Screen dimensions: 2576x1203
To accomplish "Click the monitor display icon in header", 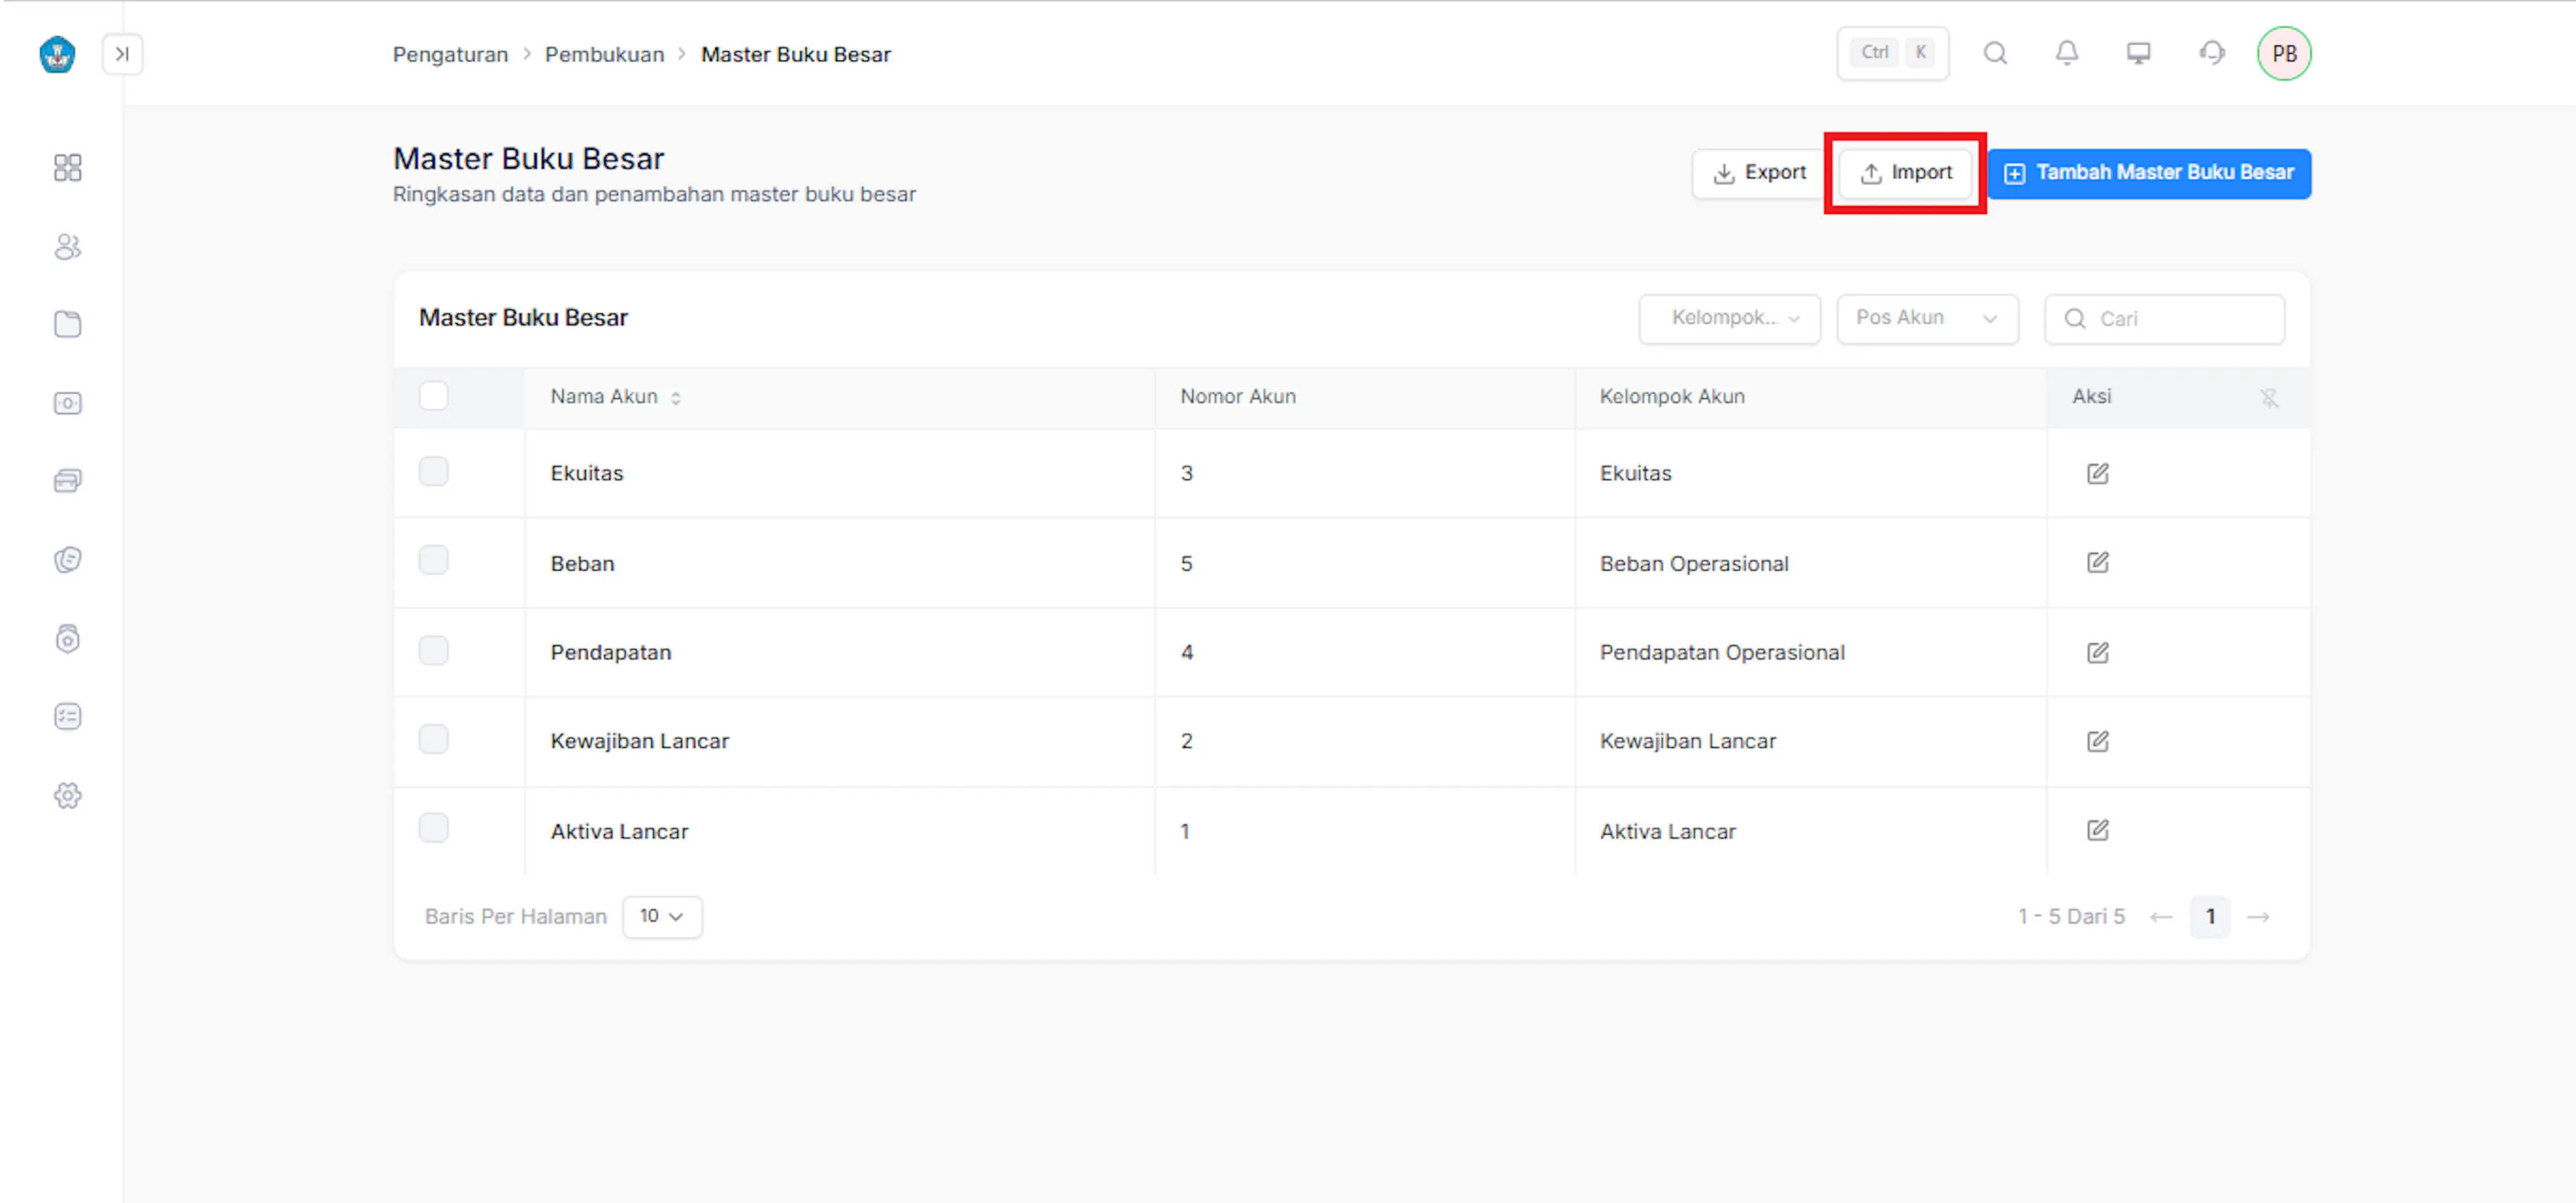I will click(x=2138, y=53).
